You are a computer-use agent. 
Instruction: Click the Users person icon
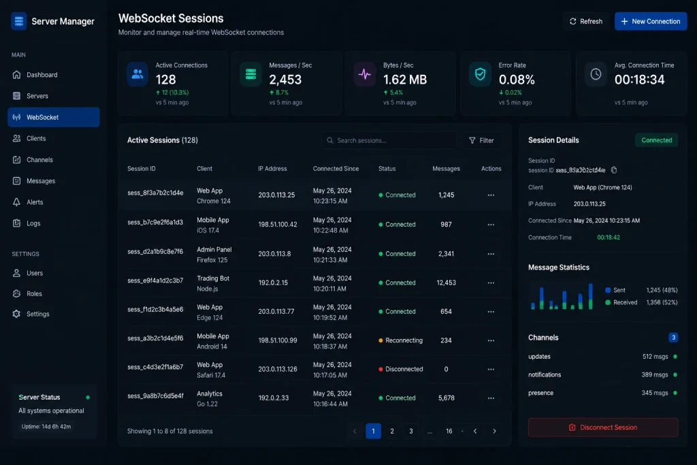(16, 273)
